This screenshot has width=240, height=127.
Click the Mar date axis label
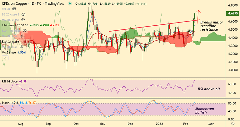pyautogui.click(x=211, y=124)
